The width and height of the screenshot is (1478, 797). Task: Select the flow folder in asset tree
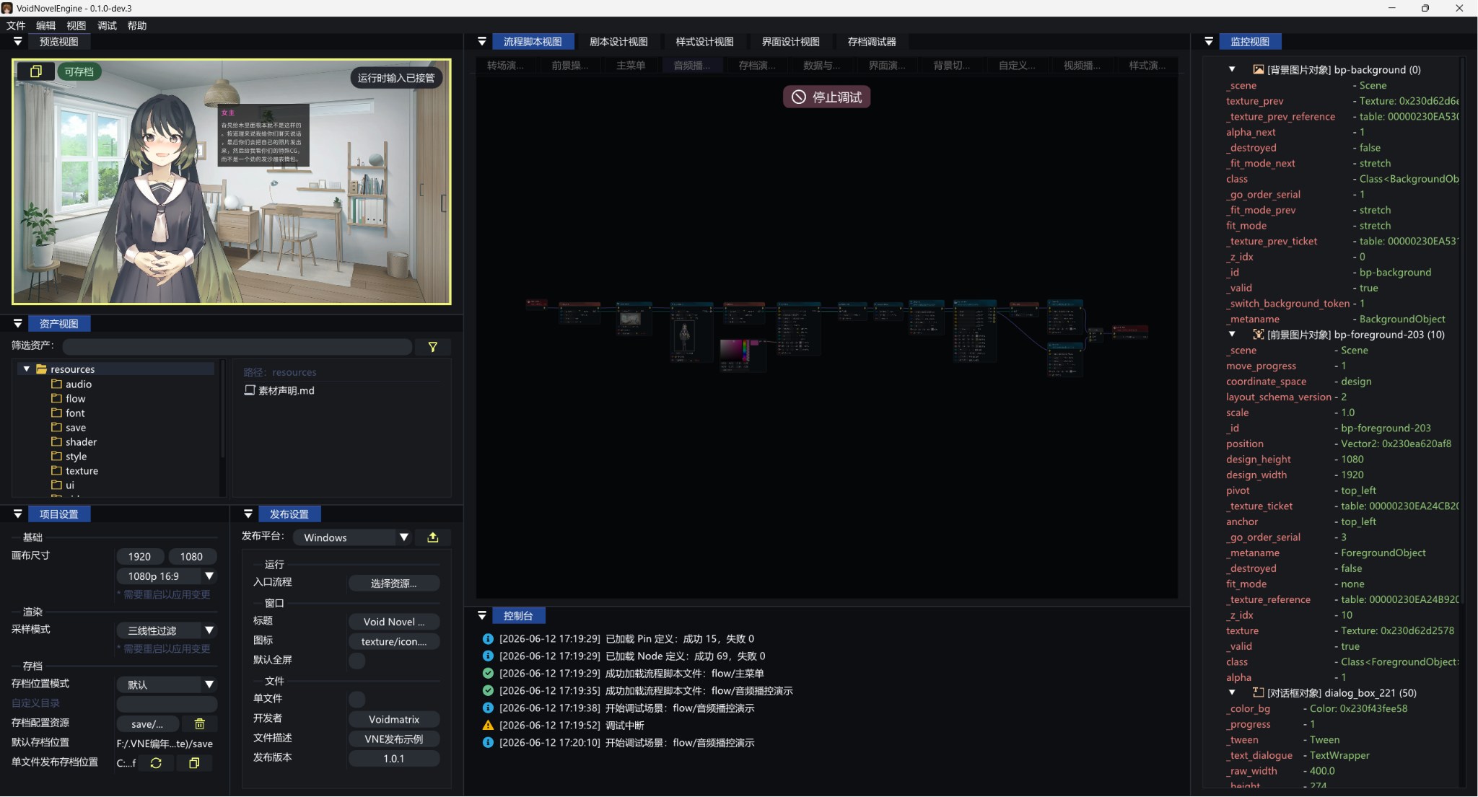(x=75, y=399)
